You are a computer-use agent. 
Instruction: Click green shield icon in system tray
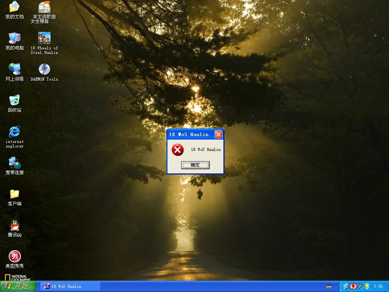[367, 286]
